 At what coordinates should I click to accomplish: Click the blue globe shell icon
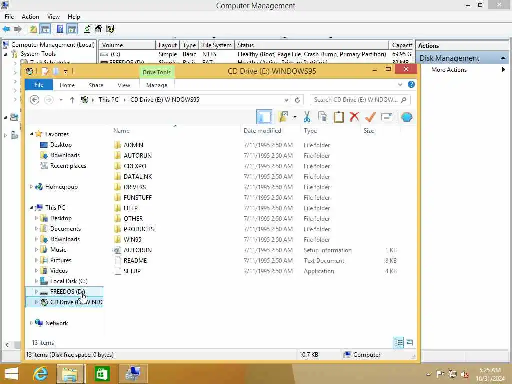(x=407, y=117)
